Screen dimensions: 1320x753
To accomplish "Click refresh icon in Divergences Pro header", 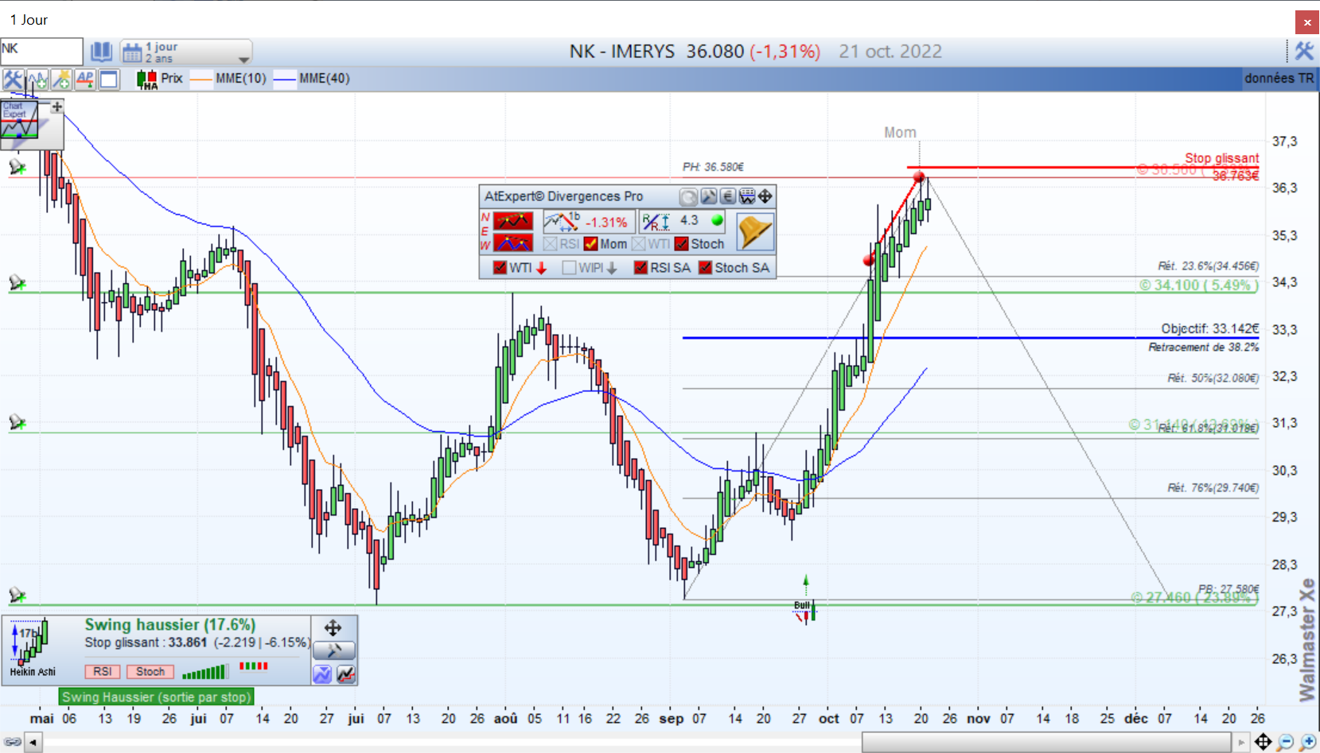I will tap(688, 196).
